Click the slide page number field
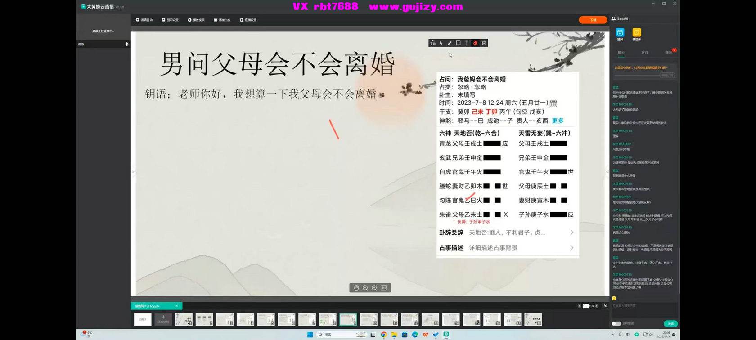Screen dimensions: 756x340 tap(585, 306)
